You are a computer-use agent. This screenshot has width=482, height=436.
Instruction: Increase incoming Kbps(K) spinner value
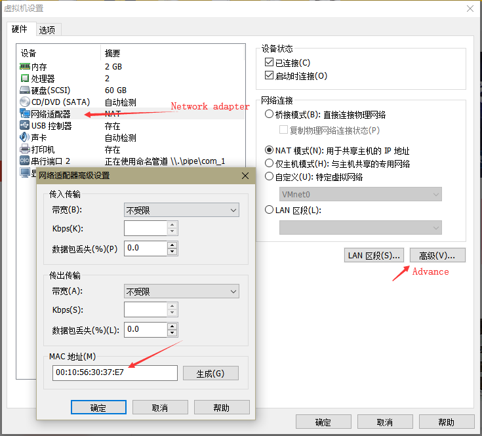tap(172, 225)
